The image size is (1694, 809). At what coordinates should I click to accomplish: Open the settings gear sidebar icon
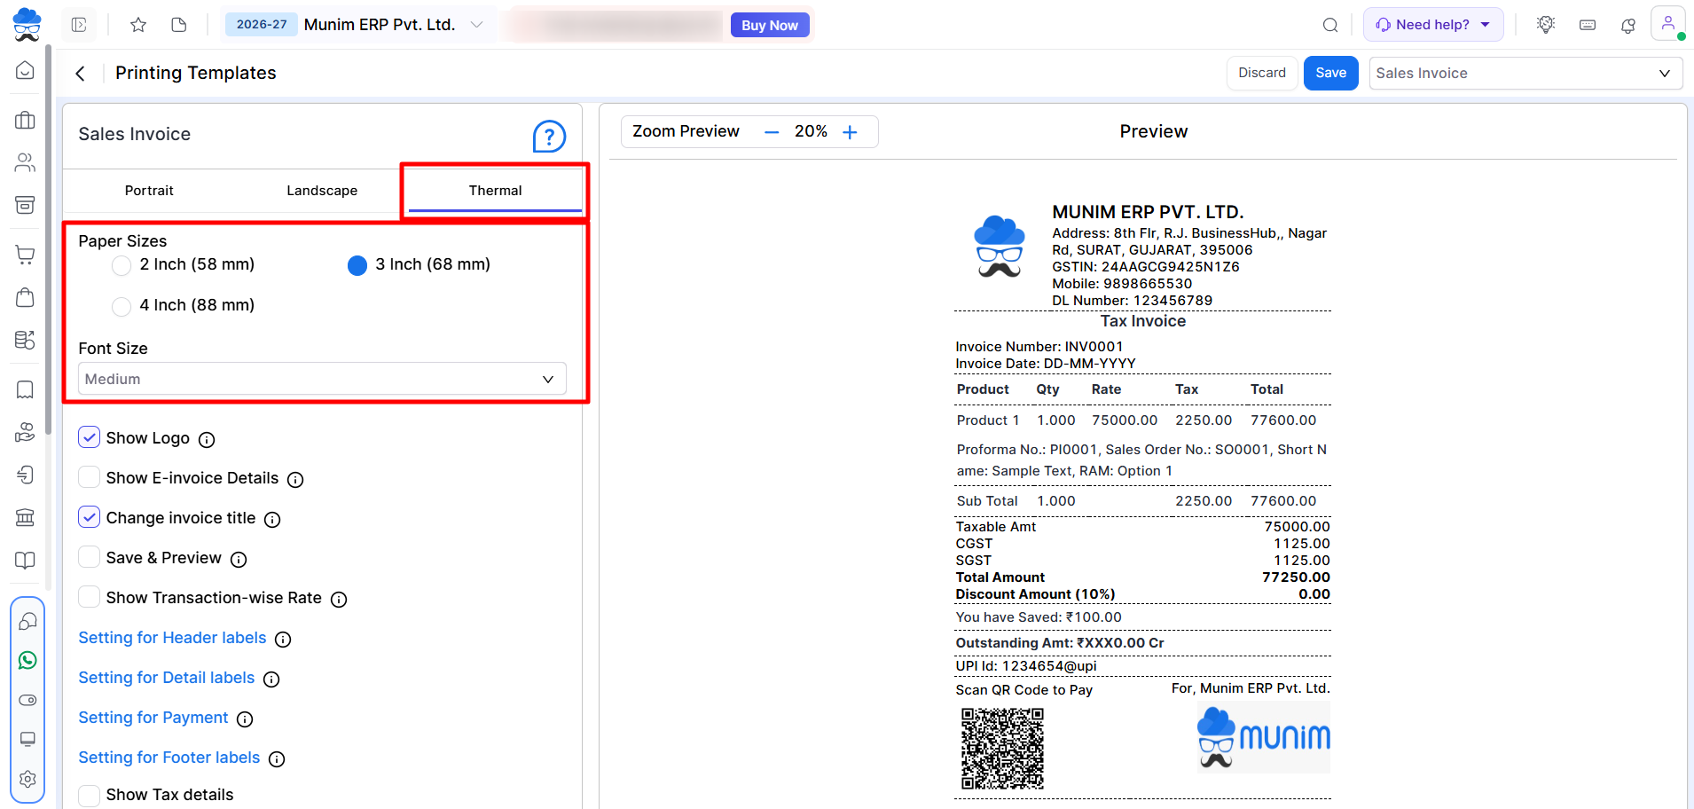tap(27, 779)
